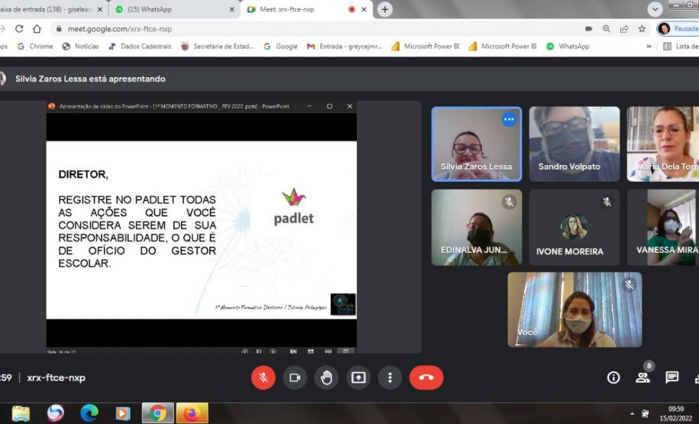This screenshot has height=424, width=699.
Task: Click the zoom magnifier icon in address bar
Action: [x=606, y=29]
